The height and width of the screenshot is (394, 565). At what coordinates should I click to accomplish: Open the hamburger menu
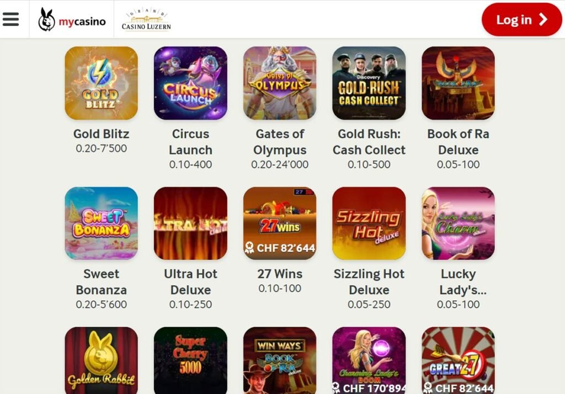click(11, 19)
